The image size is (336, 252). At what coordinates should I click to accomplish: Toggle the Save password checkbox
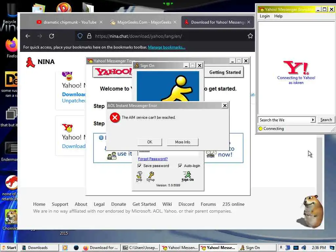click(139, 166)
